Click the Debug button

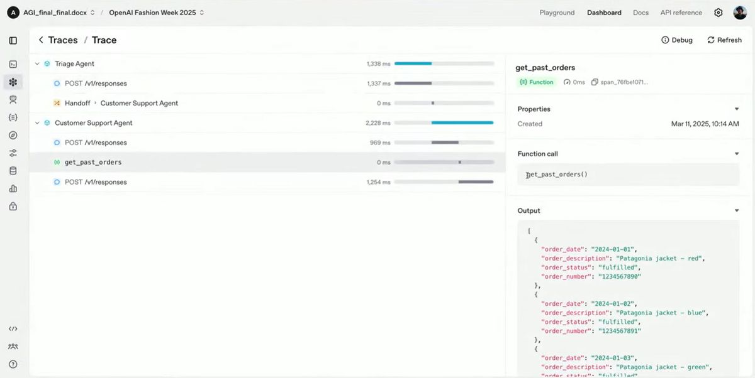677,40
